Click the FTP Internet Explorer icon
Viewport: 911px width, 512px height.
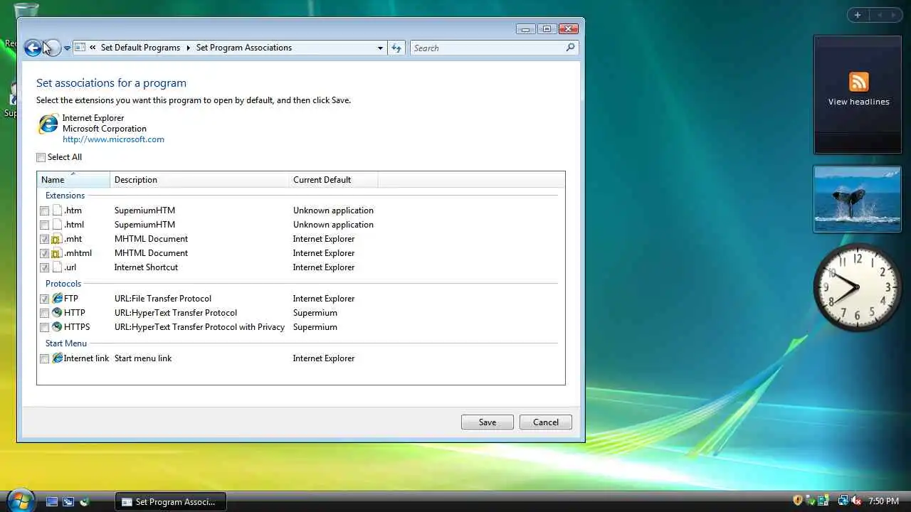[x=57, y=299]
